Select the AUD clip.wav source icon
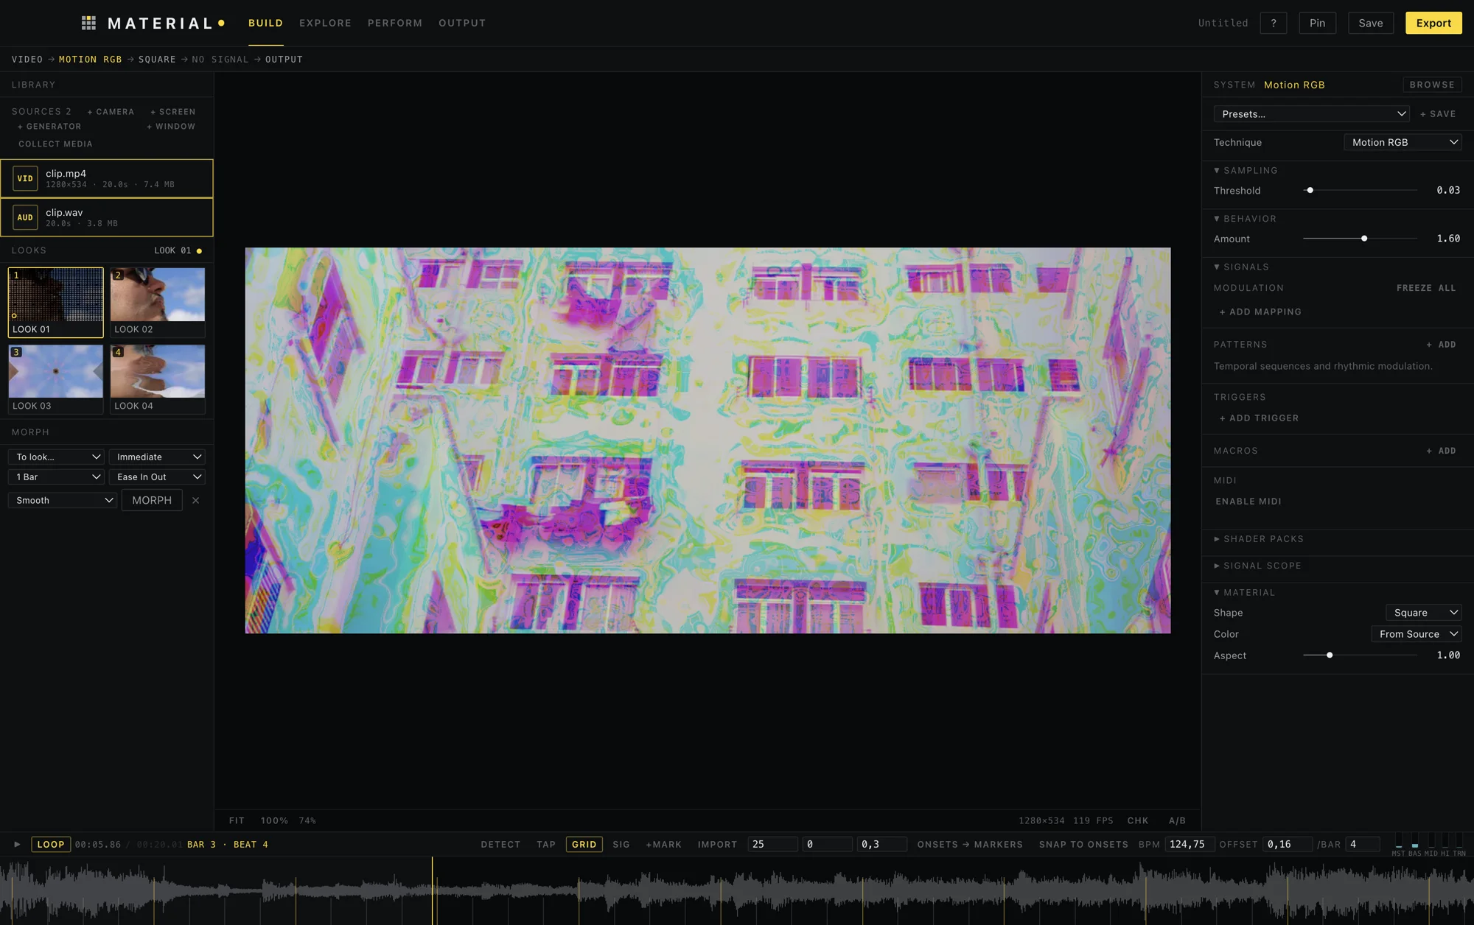Screen dimensions: 1474x925 coord(25,217)
